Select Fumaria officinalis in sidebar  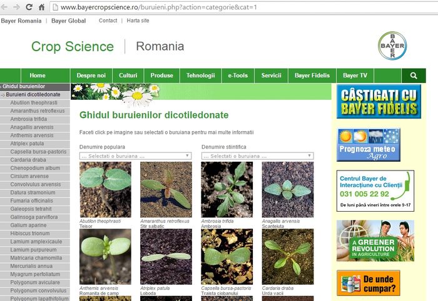pyautogui.click(x=35, y=200)
